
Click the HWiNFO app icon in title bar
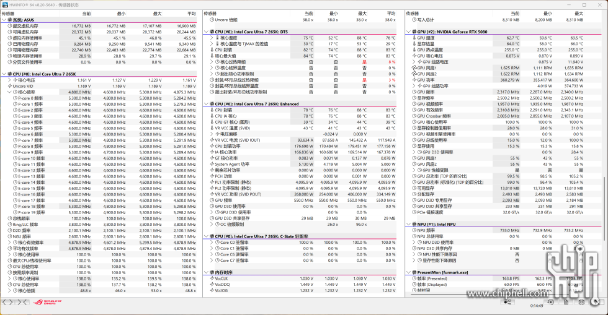pyautogui.click(x=5, y=5)
